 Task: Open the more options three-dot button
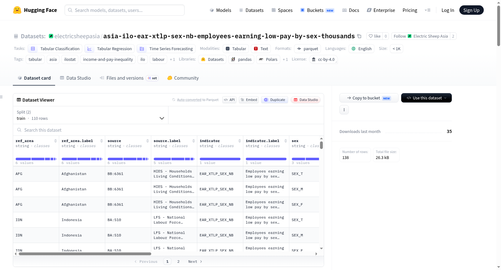coord(344,110)
